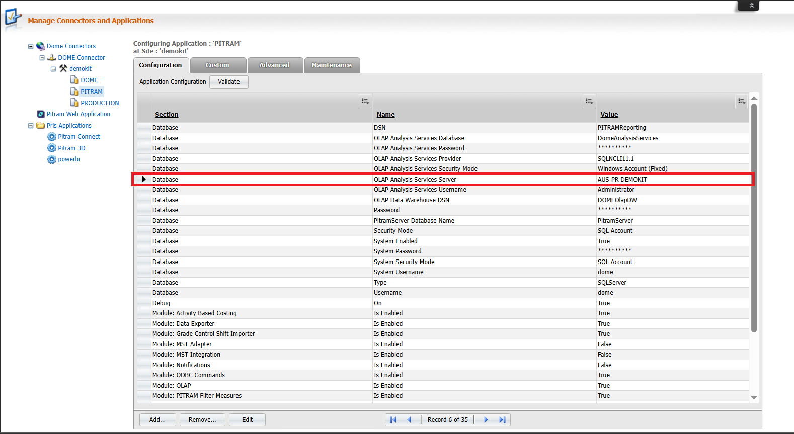Open the Value column filter icon

tap(742, 101)
